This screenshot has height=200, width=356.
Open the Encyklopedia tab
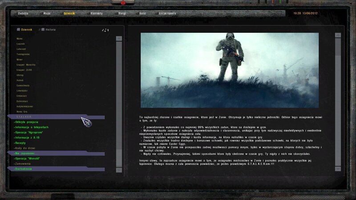point(167,13)
